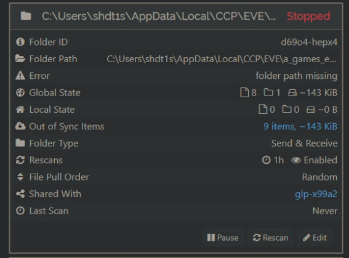Click the red Stopped status label
The width and height of the screenshot is (349, 258).
308,16
